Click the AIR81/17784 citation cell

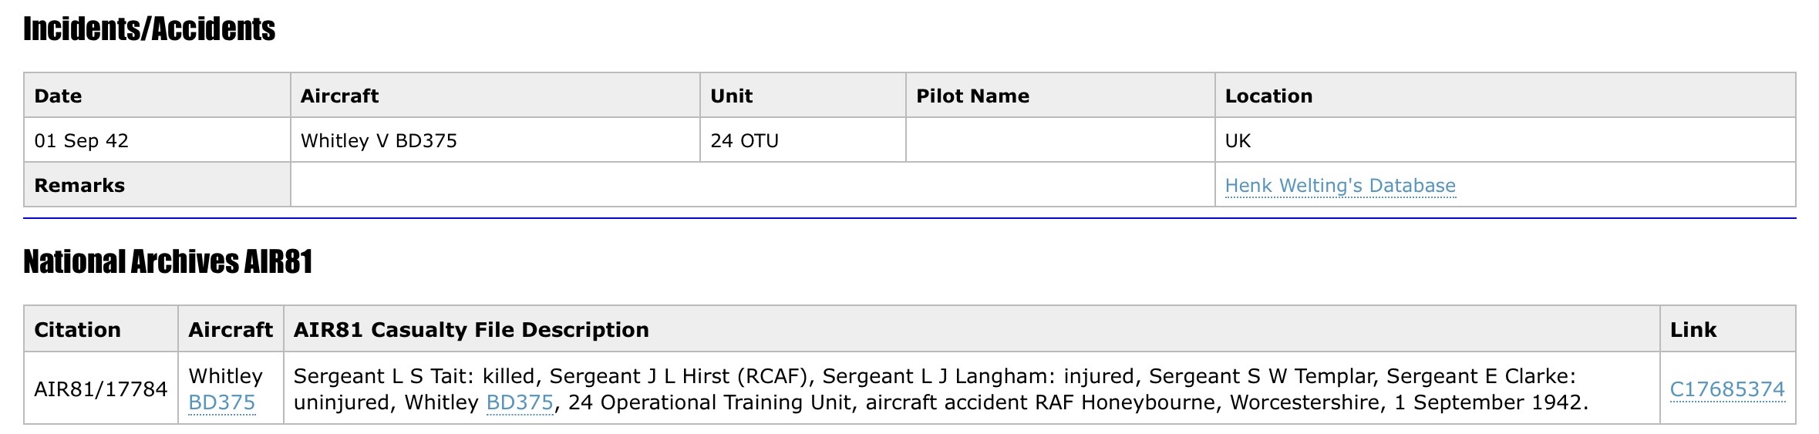(x=100, y=389)
